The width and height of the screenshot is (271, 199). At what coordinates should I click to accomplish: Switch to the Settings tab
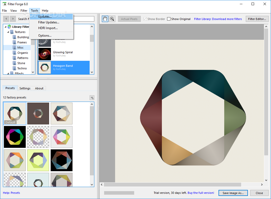(x=25, y=88)
